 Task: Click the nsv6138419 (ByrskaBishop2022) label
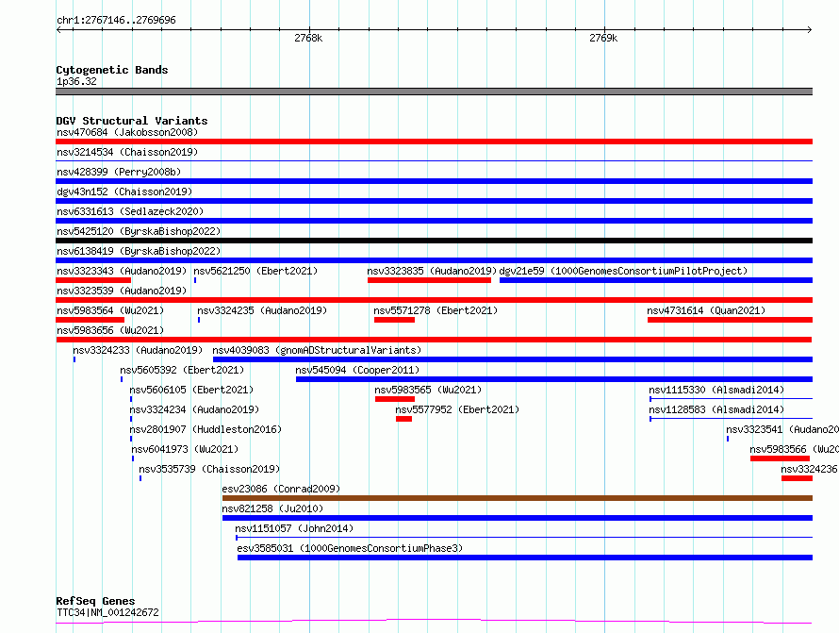139,251
